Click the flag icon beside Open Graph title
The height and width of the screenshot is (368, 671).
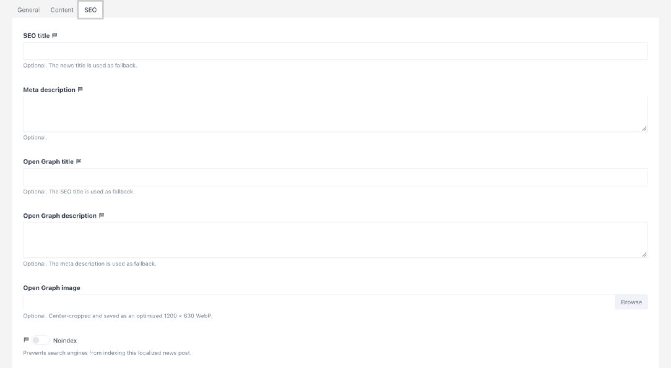[x=79, y=161]
